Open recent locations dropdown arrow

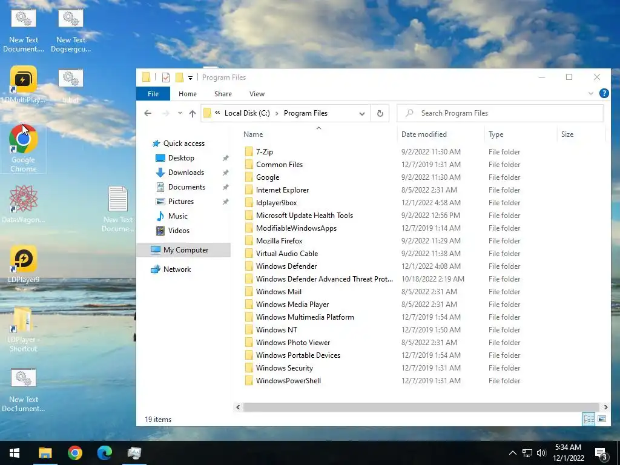click(180, 113)
